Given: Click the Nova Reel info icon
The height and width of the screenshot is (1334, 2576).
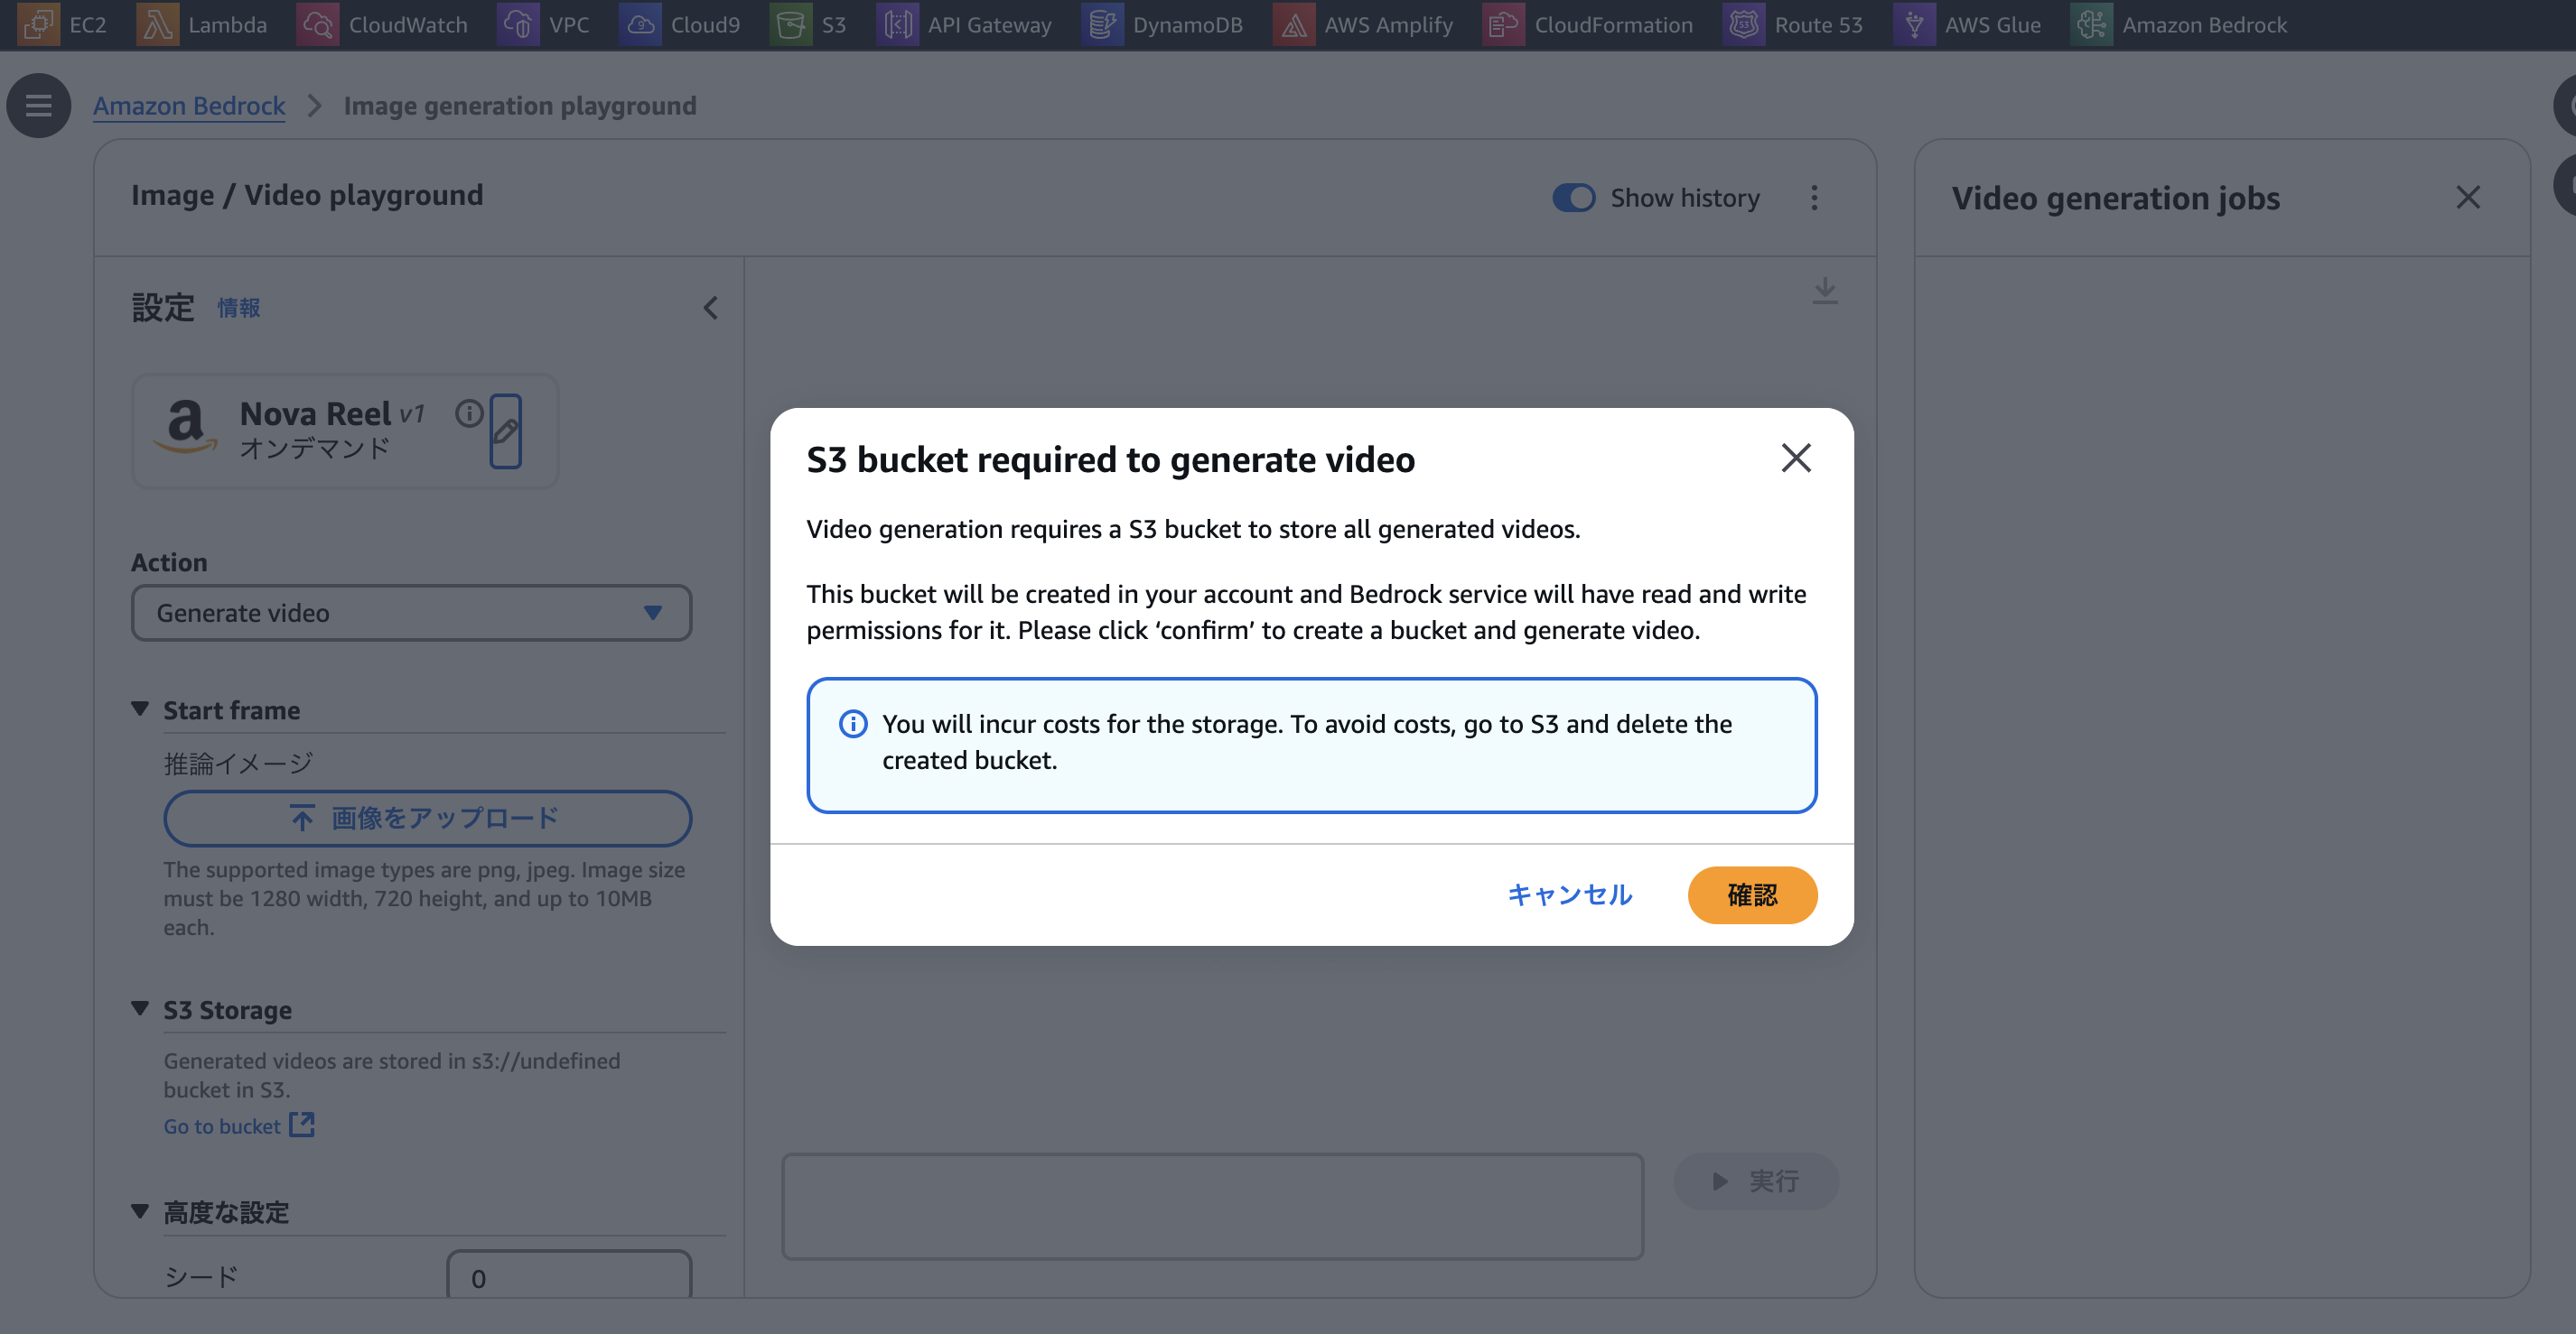Looking at the screenshot, I should coord(469,412).
